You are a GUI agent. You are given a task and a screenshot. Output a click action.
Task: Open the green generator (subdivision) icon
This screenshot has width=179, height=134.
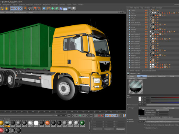click(53, 9)
